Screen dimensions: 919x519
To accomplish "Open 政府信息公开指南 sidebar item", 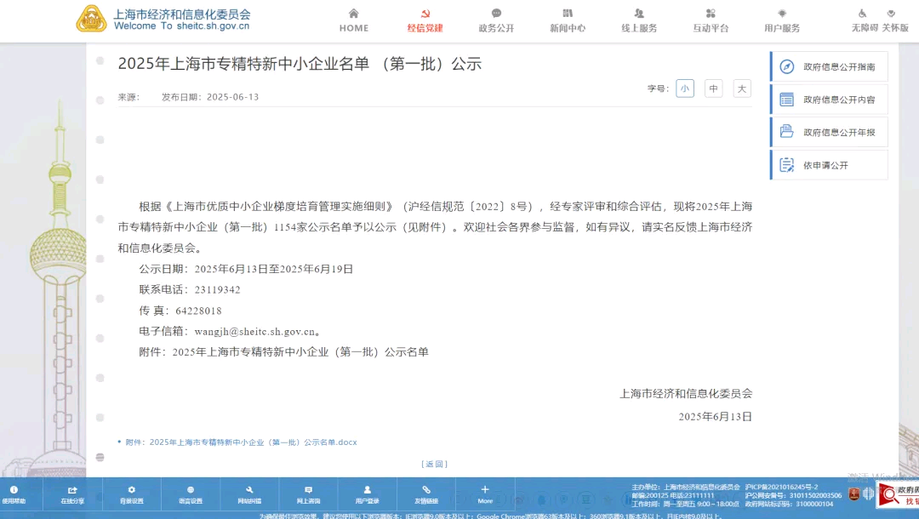I will click(829, 66).
